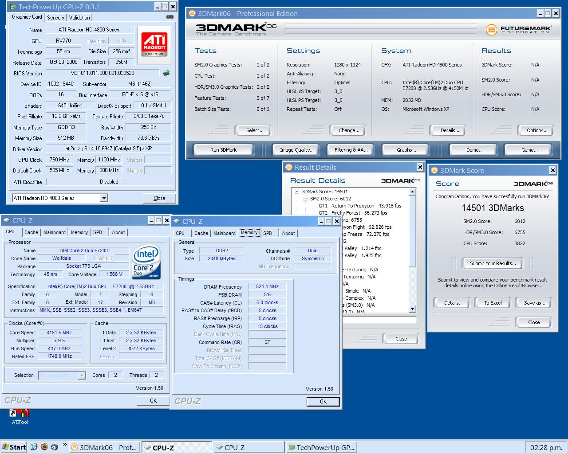Click the 3DMark06 title bar icon
The image size is (568, 454).
point(192,13)
